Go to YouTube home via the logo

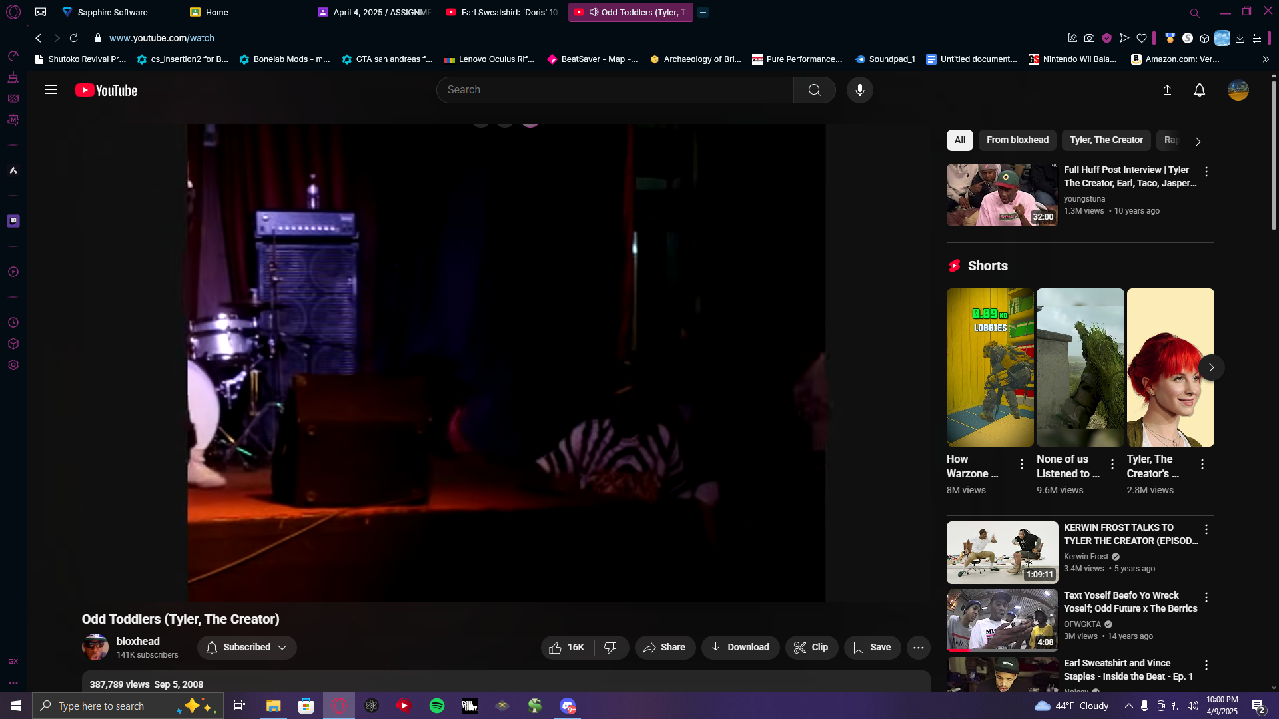point(107,90)
